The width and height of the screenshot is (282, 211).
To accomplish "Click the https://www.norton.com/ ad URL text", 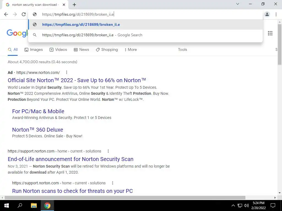I will tap(38, 73).
